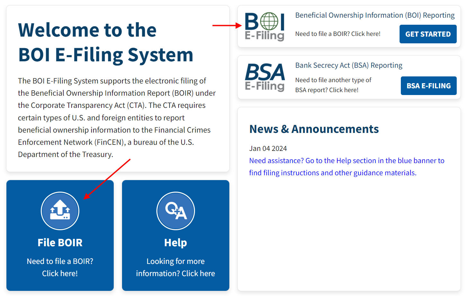This screenshot has height=296, width=467.
Task: Click the News & Announcements heading
Action: pos(314,129)
